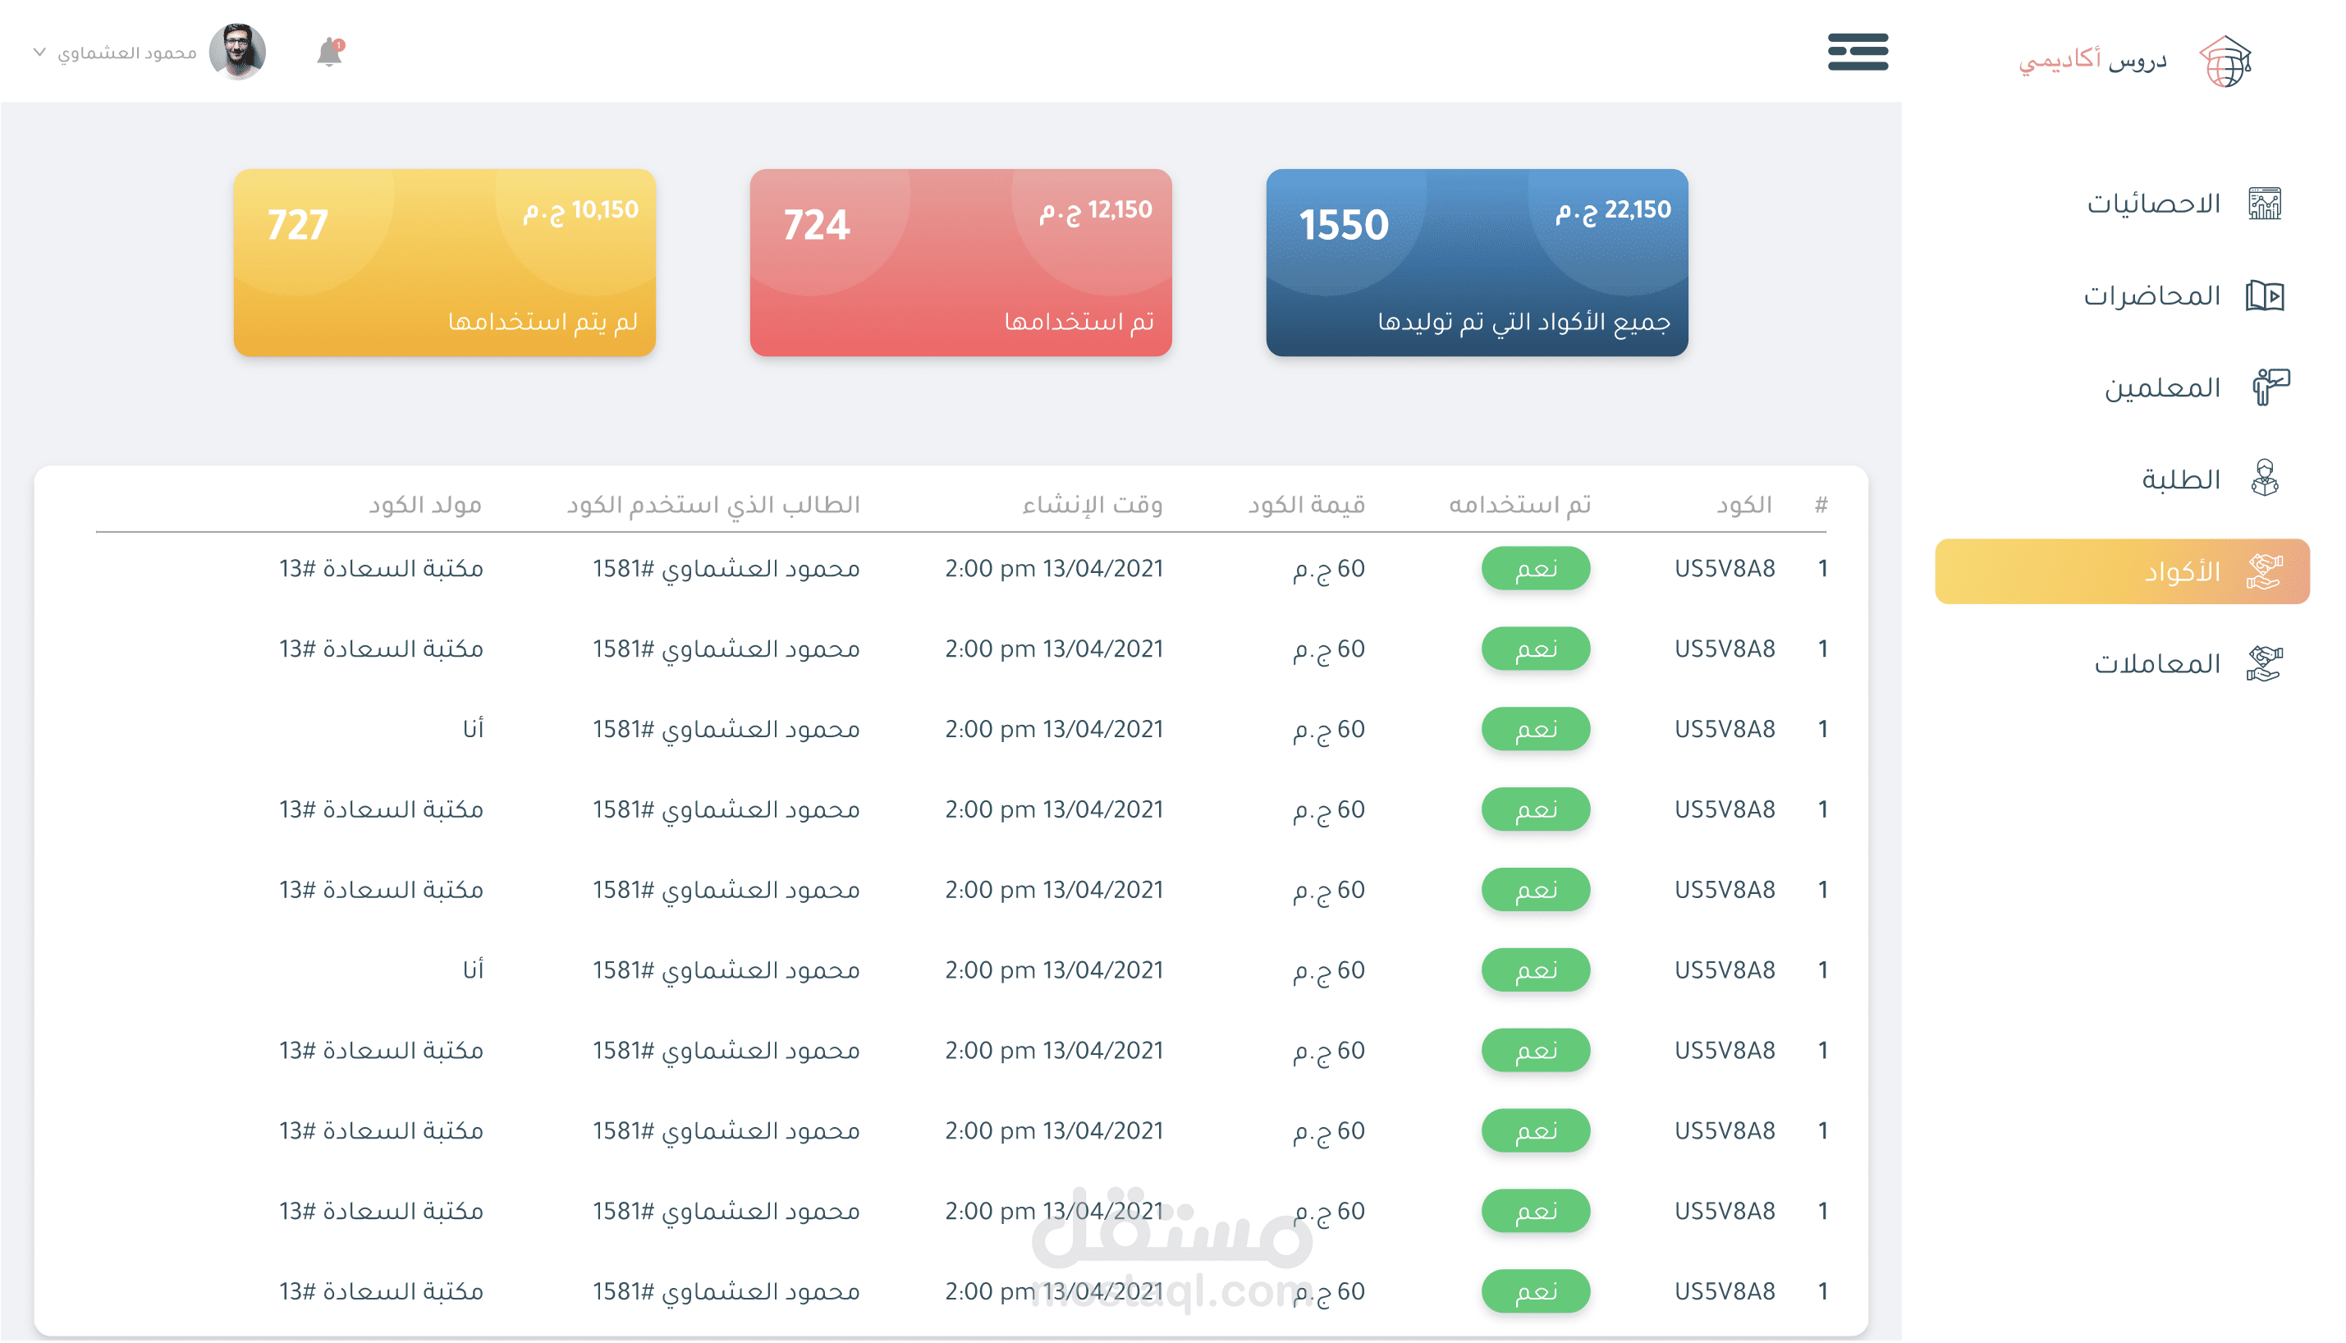Expand user dropdown next to محمود العشماوي
Image resolution: width=2346 pixels, height=1343 pixels.
39,52
